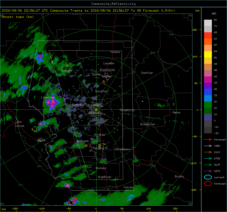Click the 'Brooks' city label
227x212 pixels.
tap(179, 176)
